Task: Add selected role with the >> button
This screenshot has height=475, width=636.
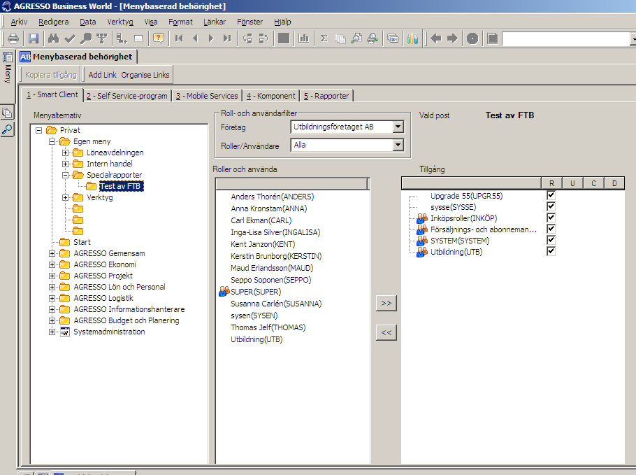Action: tap(386, 304)
